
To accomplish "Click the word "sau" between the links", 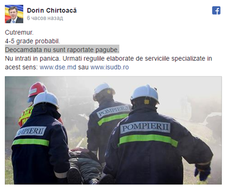I will point(83,67).
